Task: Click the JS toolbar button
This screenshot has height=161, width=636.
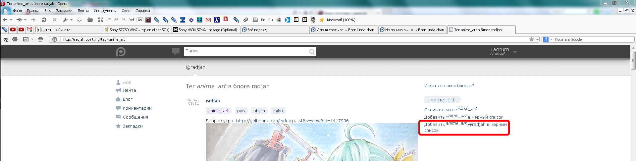Action: coord(124,20)
